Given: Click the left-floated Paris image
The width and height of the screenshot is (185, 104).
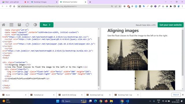Looking at the screenshot, I should coord(127,55).
